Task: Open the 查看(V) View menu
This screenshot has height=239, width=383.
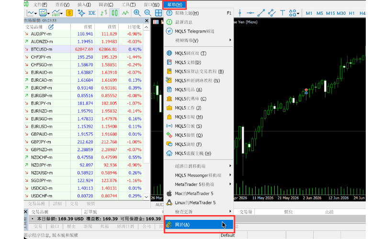Action: pos(62,4)
